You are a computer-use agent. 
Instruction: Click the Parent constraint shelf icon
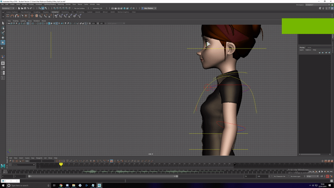(x=56, y=15)
